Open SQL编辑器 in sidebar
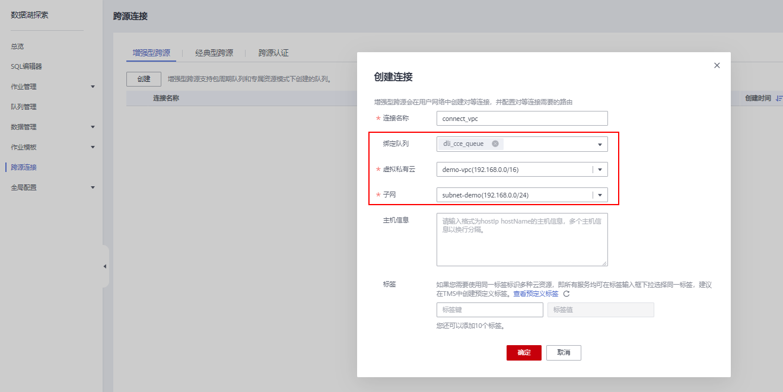 [x=26, y=66]
